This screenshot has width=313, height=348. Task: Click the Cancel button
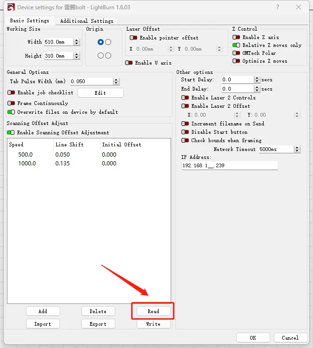(x=291, y=338)
